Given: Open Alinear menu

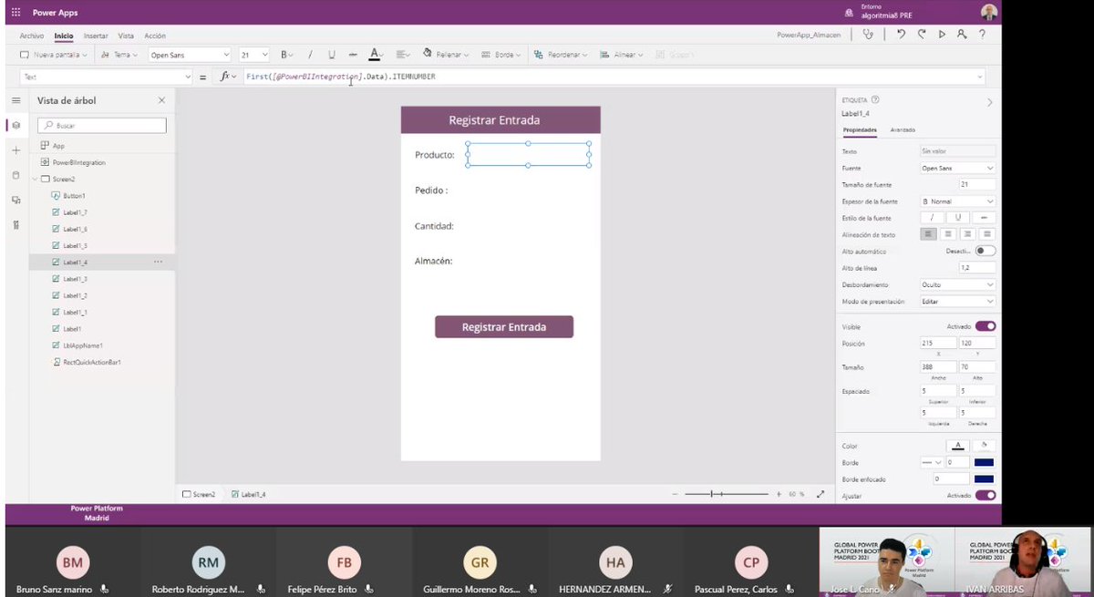Looking at the screenshot, I should pos(623,55).
